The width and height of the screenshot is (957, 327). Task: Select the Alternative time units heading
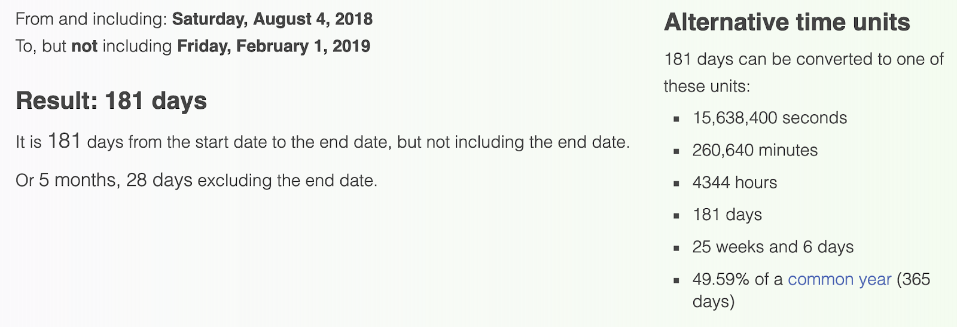(787, 23)
